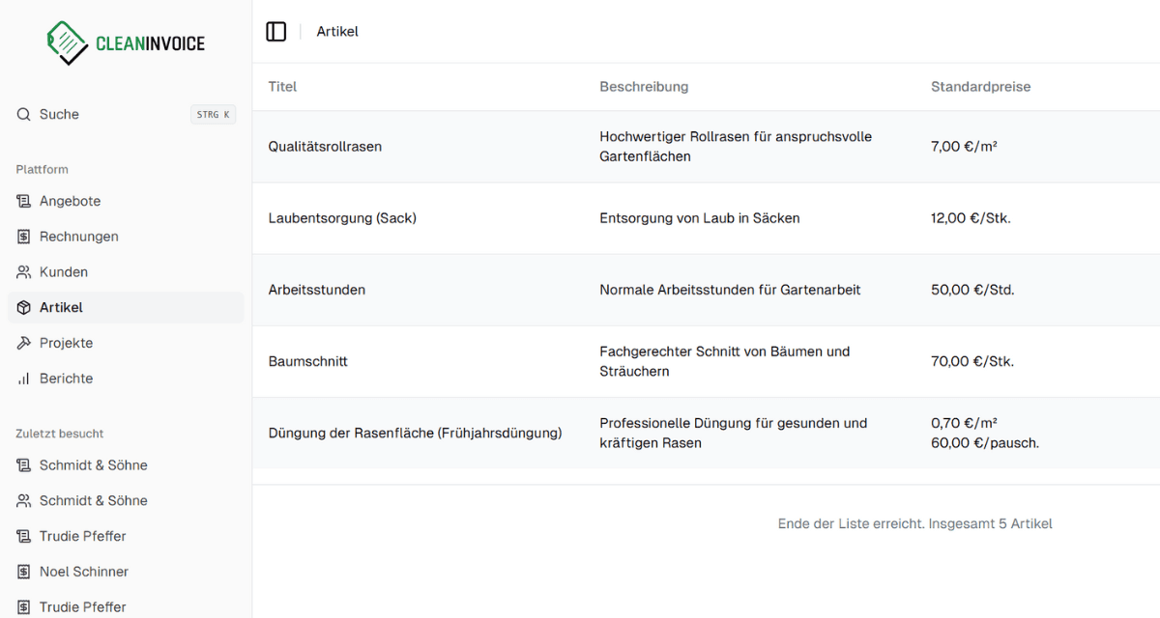
Task: Click the Artikel box icon
Action: tap(24, 307)
